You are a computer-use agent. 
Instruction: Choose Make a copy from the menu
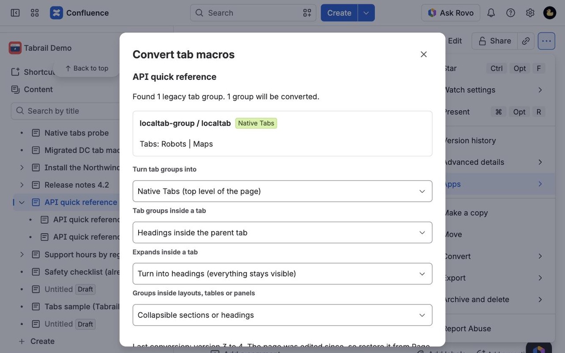click(x=500, y=213)
